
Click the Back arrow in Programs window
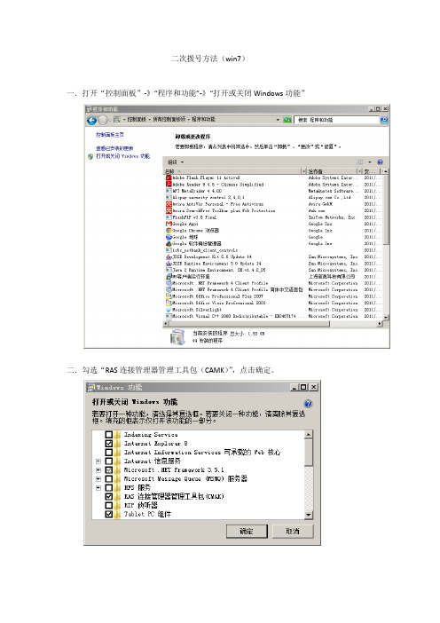coord(91,120)
